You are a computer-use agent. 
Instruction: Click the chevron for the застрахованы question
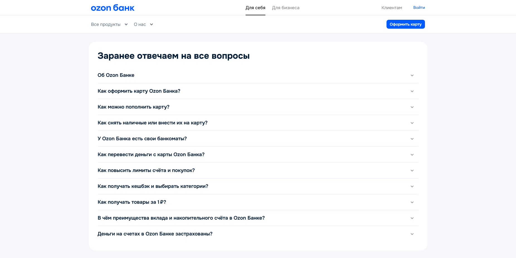click(x=412, y=234)
